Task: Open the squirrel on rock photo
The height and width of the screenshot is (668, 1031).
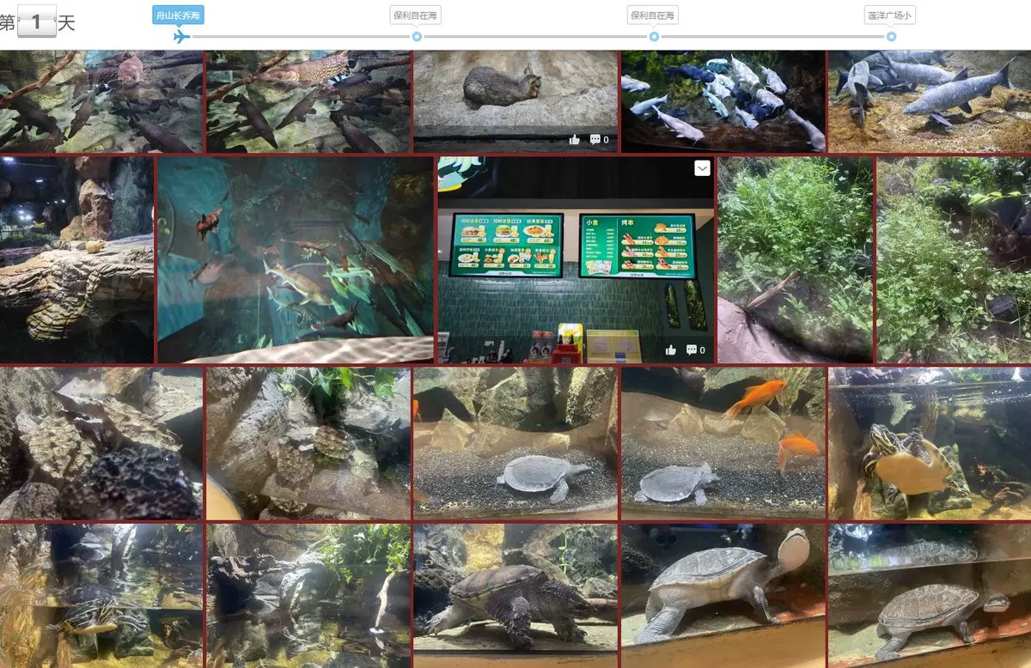Action: 515,101
